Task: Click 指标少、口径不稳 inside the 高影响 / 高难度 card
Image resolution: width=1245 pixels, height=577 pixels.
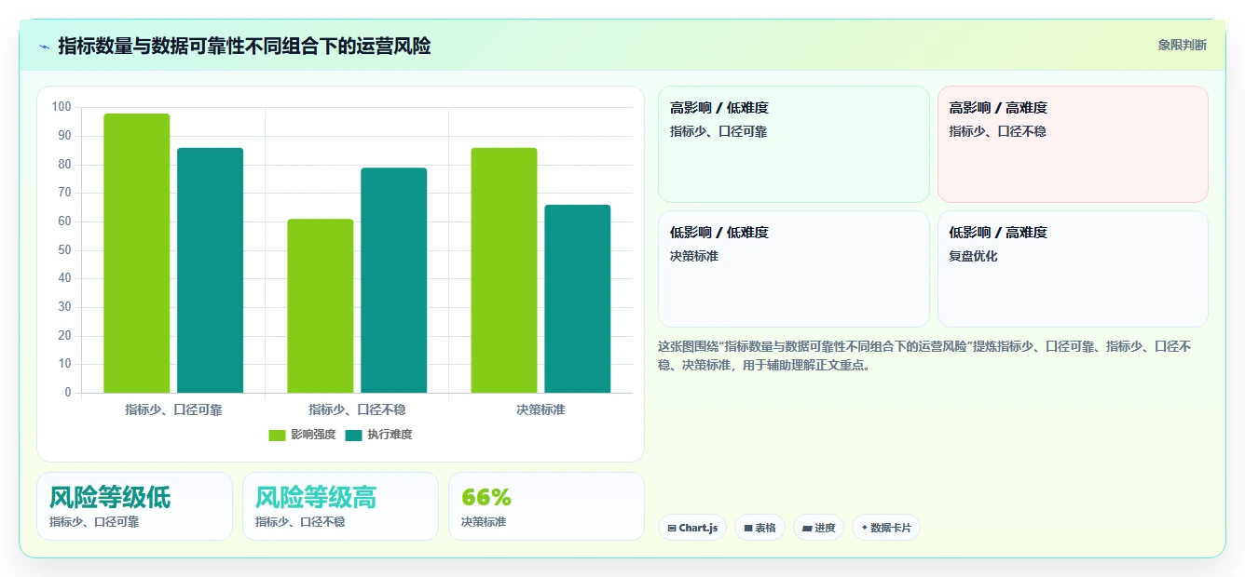Action: click(x=997, y=131)
